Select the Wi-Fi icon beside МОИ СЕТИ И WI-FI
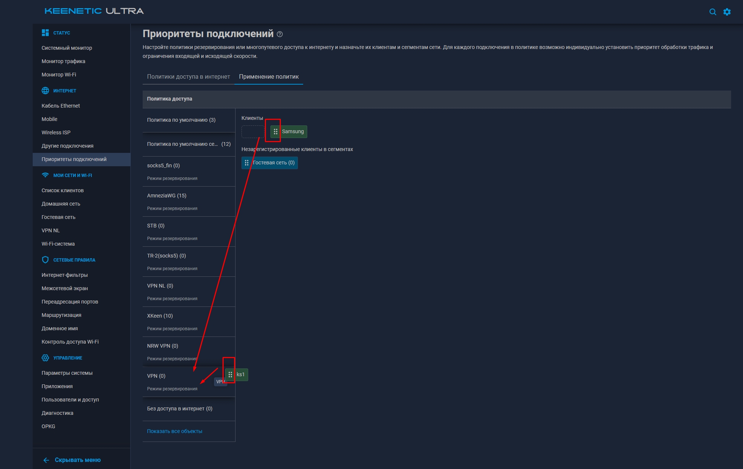This screenshot has width=743, height=469. click(45, 175)
